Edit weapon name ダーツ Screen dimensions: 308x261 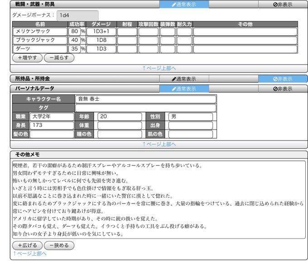tap(40, 49)
